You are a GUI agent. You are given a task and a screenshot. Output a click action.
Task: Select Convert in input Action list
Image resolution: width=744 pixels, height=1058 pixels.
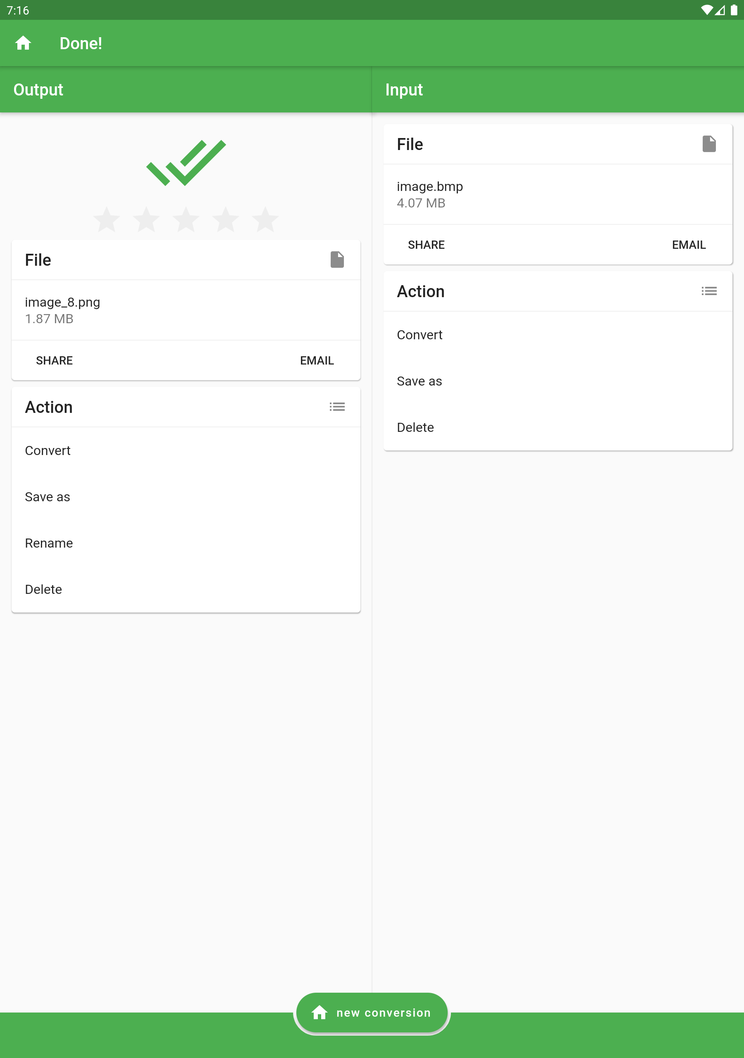pyautogui.click(x=558, y=335)
